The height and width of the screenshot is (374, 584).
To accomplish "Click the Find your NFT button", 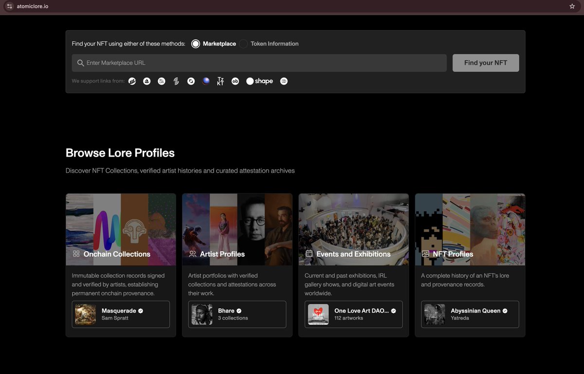I will (x=485, y=63).
